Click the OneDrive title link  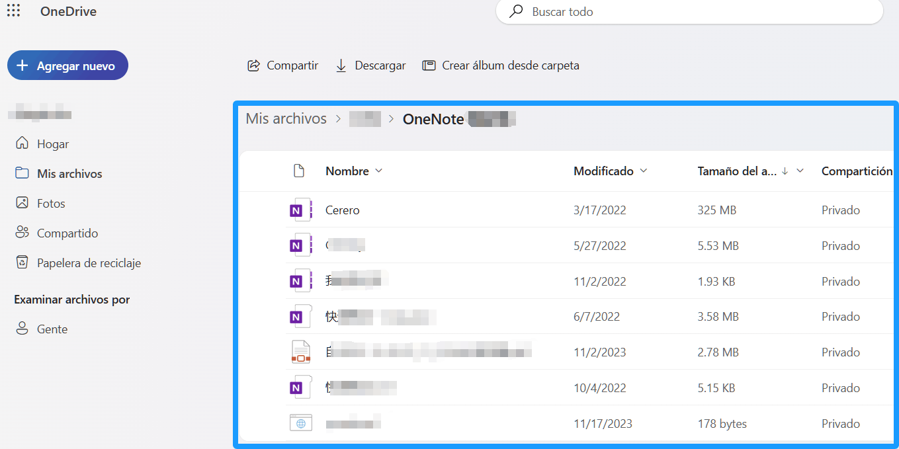click(68, 11)
